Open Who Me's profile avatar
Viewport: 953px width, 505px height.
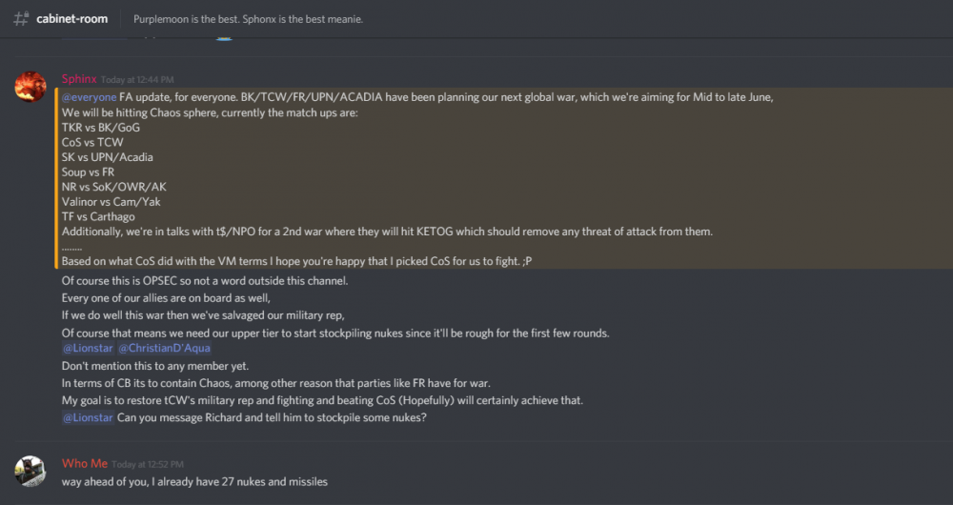tap(30, 471)
